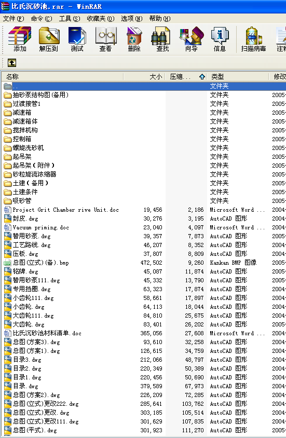Click packed size value 111,270
Image resolution: width=286 pixels, height=438 pixels.
193,430
